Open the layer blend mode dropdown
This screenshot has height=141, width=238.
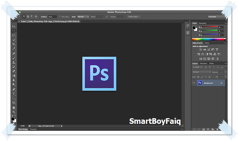pos(202,72)
